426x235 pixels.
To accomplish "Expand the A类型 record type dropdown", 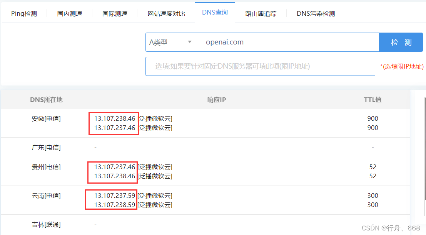I will 170,42.
